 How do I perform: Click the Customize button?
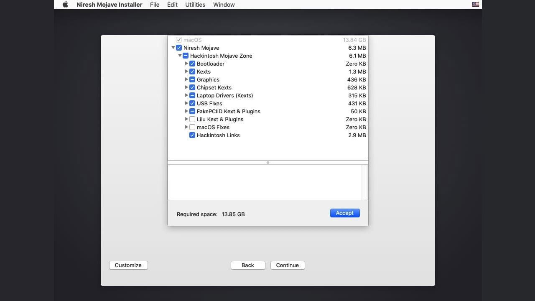(x=128, y=265)
